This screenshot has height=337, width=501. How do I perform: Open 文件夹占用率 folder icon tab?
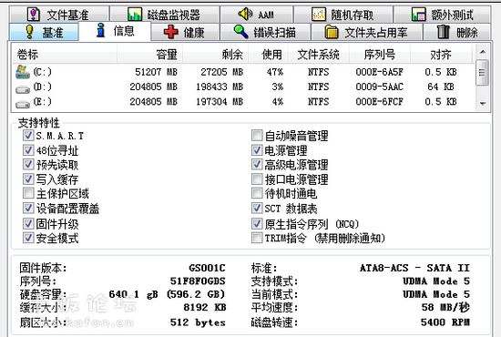(x=332, y=32)
